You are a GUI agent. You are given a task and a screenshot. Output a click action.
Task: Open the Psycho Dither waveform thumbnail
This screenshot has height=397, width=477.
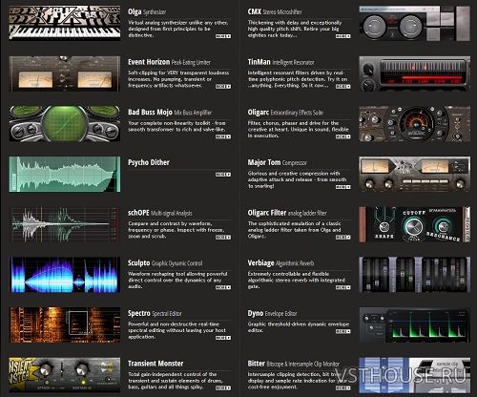click(x=65, y=174)
